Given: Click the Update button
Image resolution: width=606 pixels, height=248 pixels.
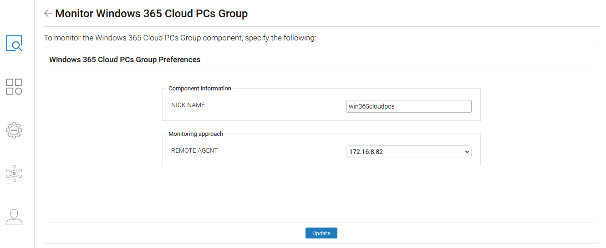Looking at the screenshot, I should click(x=321, y=233).
